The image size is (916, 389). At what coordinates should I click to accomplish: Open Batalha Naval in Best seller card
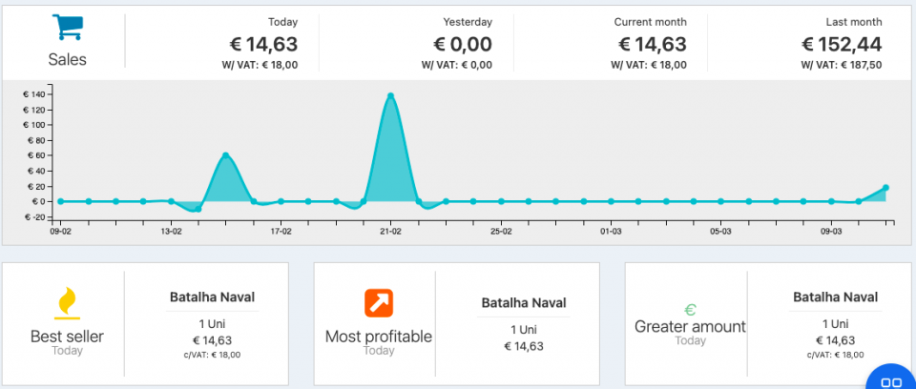pos(212,297)
